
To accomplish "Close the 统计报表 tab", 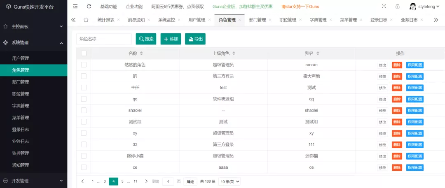I will click(x=118, y=20).
